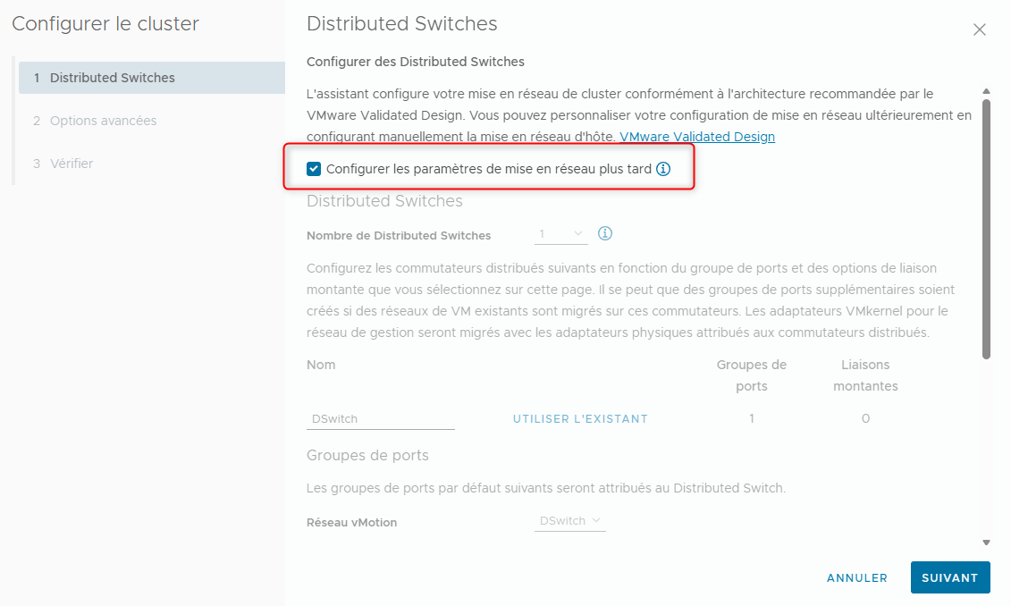Click the ANNULER button

(x=856, y=577)
